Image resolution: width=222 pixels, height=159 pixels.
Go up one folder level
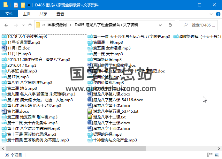pos(30,25)
